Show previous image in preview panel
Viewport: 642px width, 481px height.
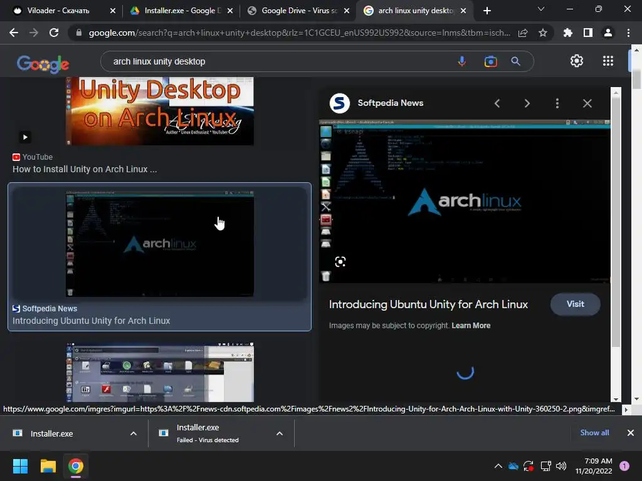[497, 103]
